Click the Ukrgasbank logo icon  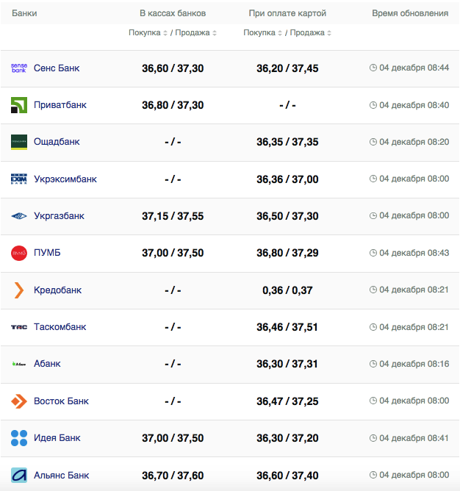point(19,216)
